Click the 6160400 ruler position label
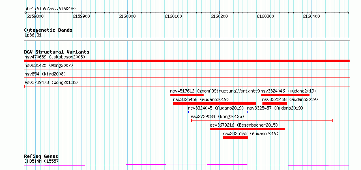 click(x=311, y=16)
